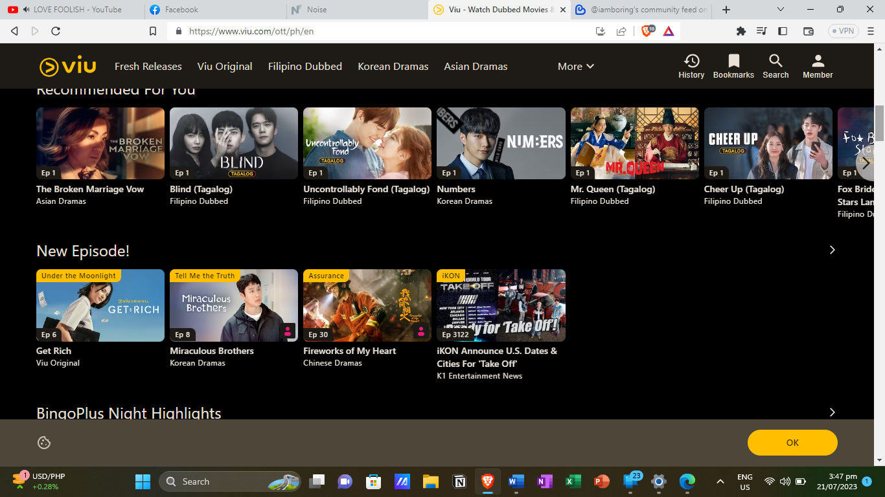This screenshot has height=497, width=885.
Task: Open OneNote from taskbar
Action: pyautogui.click(x=545, y=481)
